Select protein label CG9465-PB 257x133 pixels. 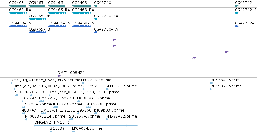[x=39, y=29]
